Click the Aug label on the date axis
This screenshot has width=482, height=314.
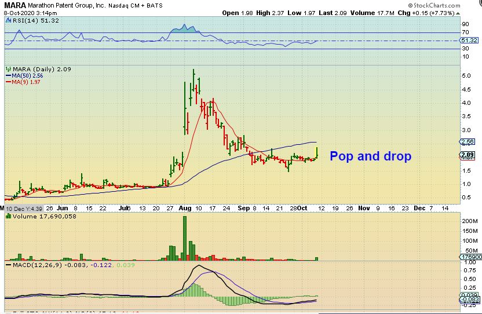tap(185, 208)
